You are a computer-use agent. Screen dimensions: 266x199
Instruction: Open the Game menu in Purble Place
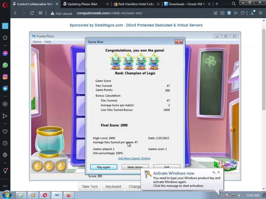pos(37,42)
